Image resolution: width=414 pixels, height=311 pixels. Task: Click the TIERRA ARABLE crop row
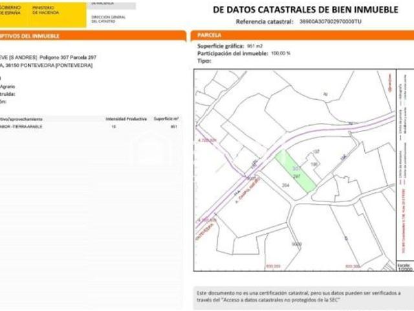pos(90,127)
